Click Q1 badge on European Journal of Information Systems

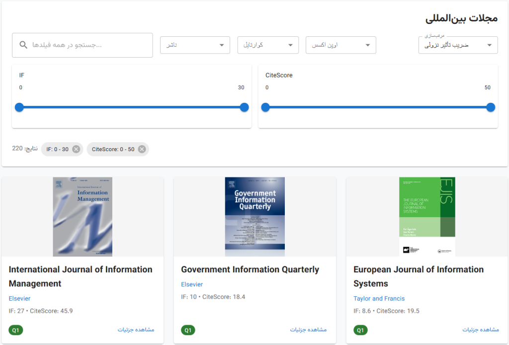[x=360, y=330]
